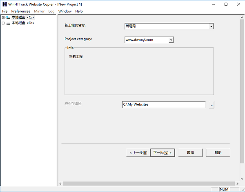Click the project name field containing 当易网
245x192 pixels.
point(166,26)
